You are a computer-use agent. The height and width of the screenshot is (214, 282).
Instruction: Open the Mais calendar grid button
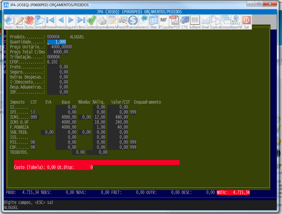[x=153, y=22]
